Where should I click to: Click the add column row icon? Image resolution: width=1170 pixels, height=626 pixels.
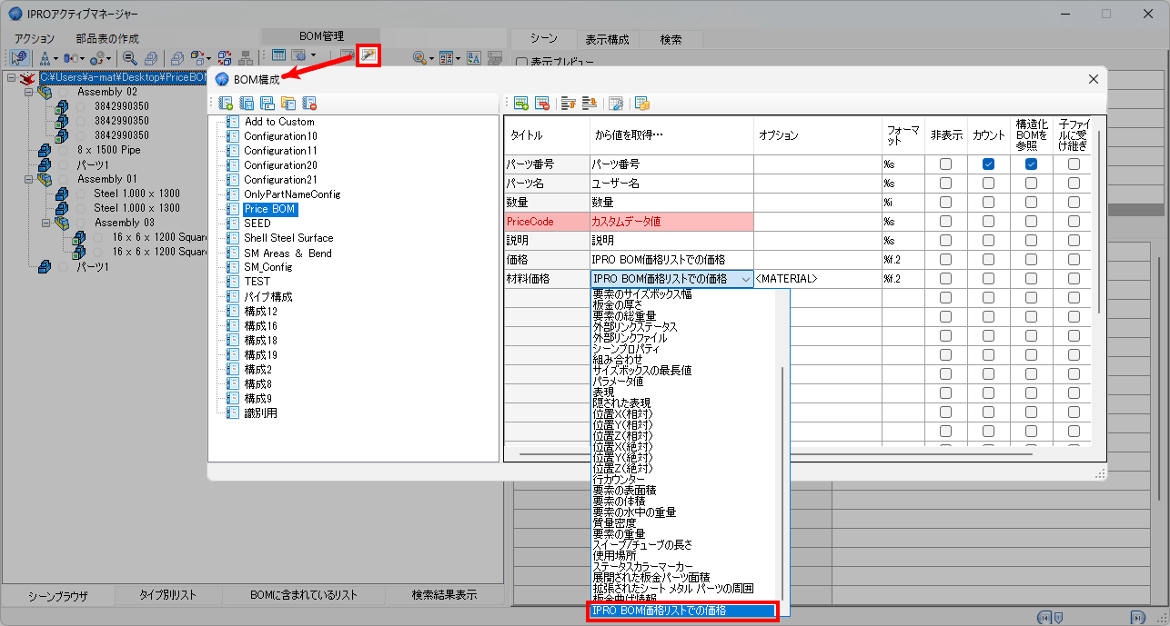click(x=521, y=103)
